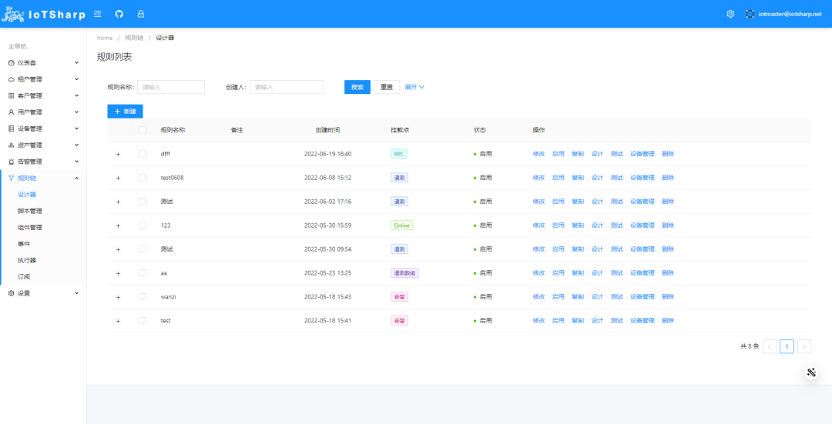Check the select-all checkbox in table header
The height and width of the screenshot is (424, 832).
(x=143, y=130)
